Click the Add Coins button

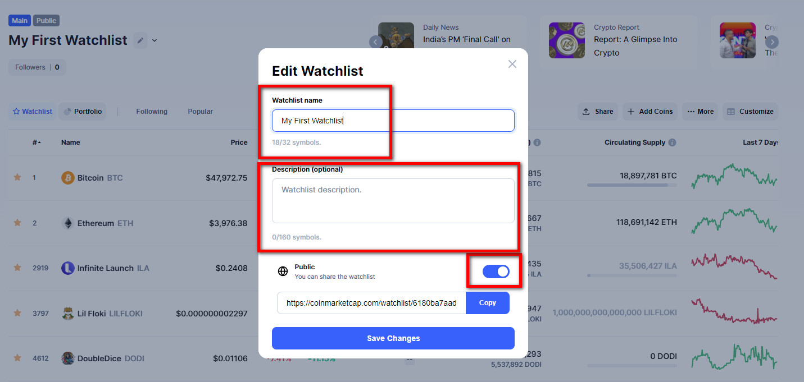click(x=649, y=112)
